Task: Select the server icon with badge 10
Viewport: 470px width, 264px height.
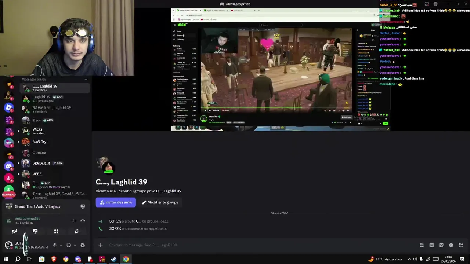Action: [9, 154]
